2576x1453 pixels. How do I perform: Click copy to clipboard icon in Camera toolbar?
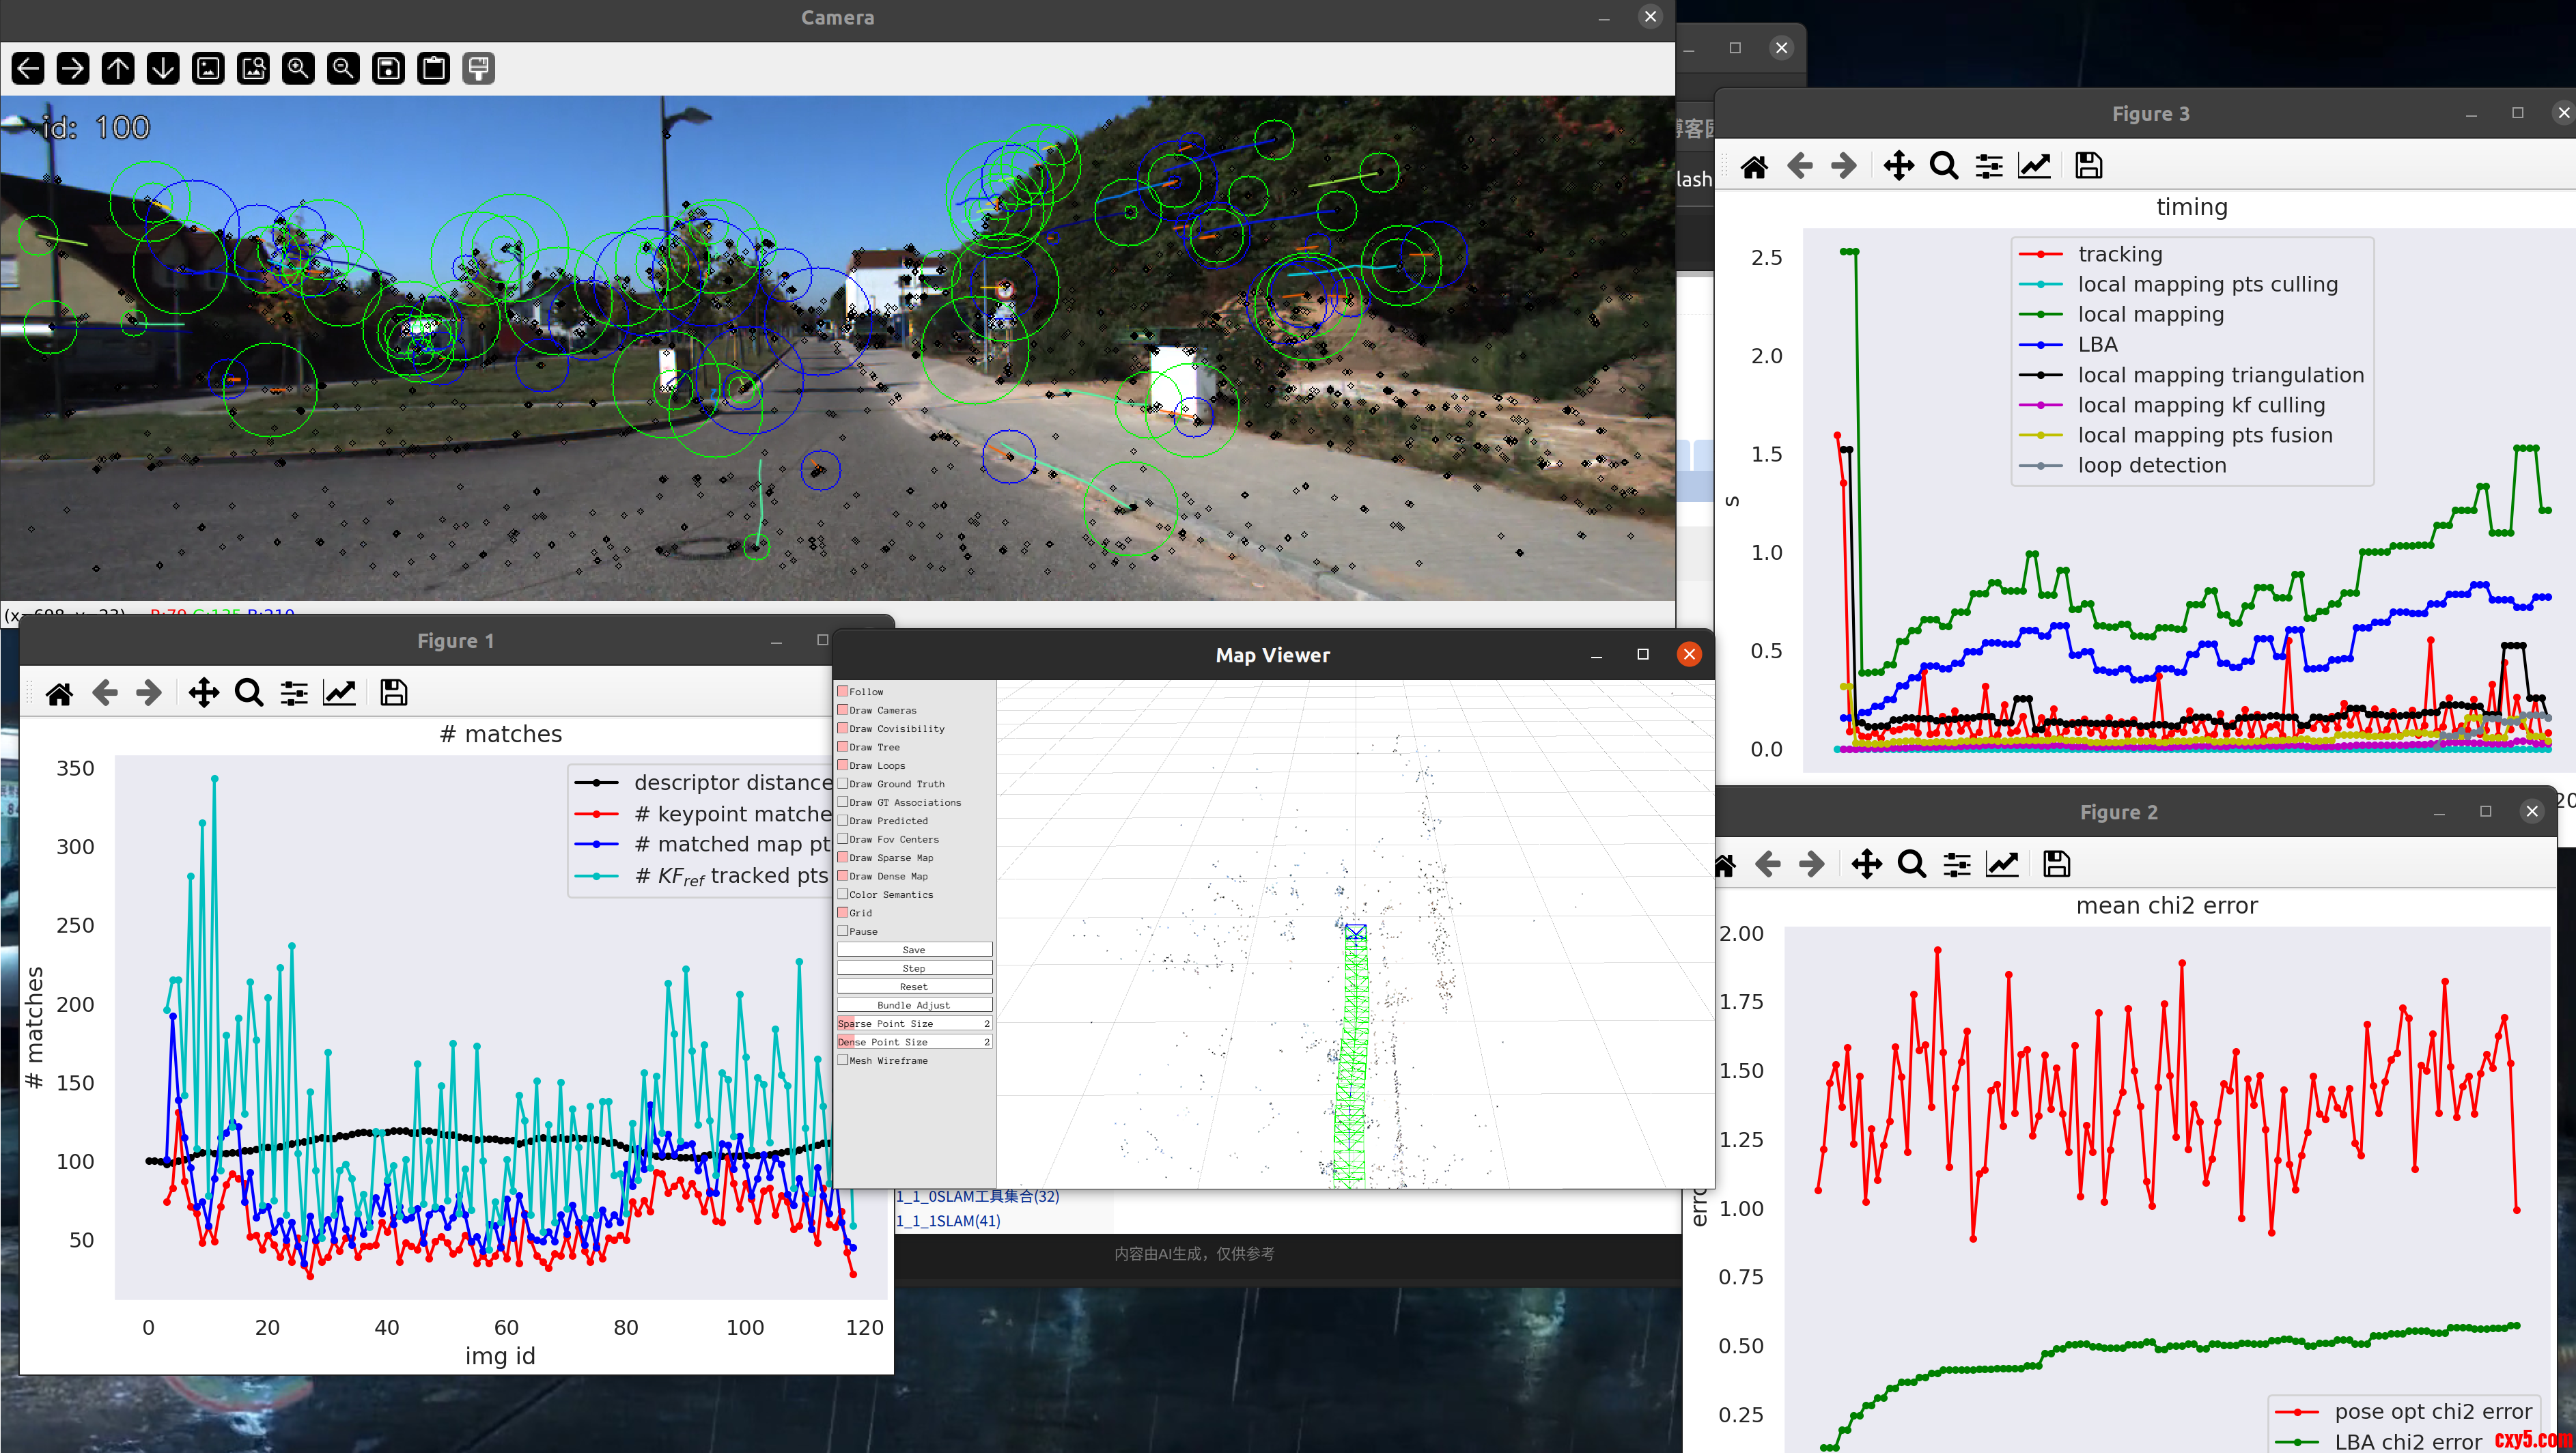click(433, 69)
